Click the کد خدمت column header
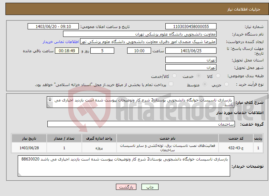 (x=236, y=138)
